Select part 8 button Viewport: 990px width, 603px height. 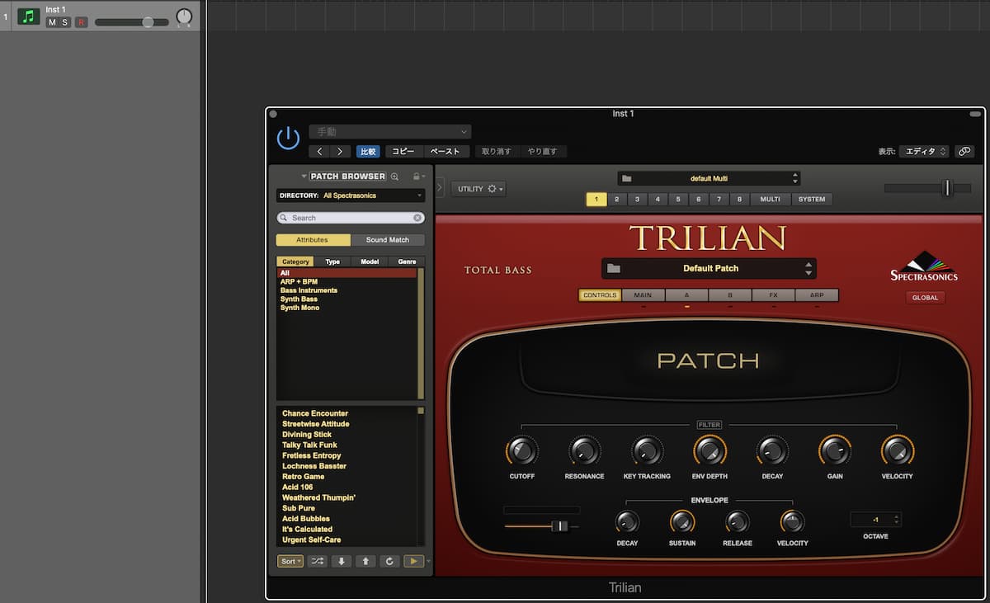pyautogui.click(x=739, y=199)
